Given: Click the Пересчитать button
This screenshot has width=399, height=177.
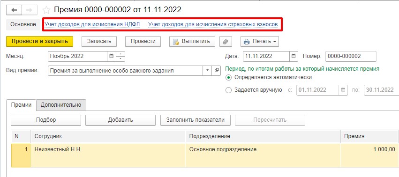Looking at the screenshot, I should (x=270, y=120).
